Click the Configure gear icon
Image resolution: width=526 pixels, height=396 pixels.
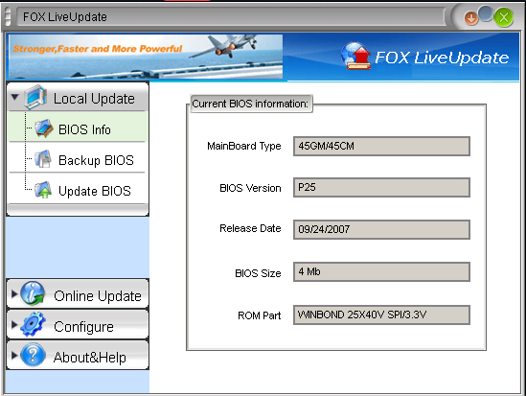(x=33, y=324)
